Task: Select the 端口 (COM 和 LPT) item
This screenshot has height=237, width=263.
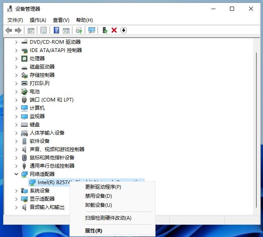Action: point(51,100)
